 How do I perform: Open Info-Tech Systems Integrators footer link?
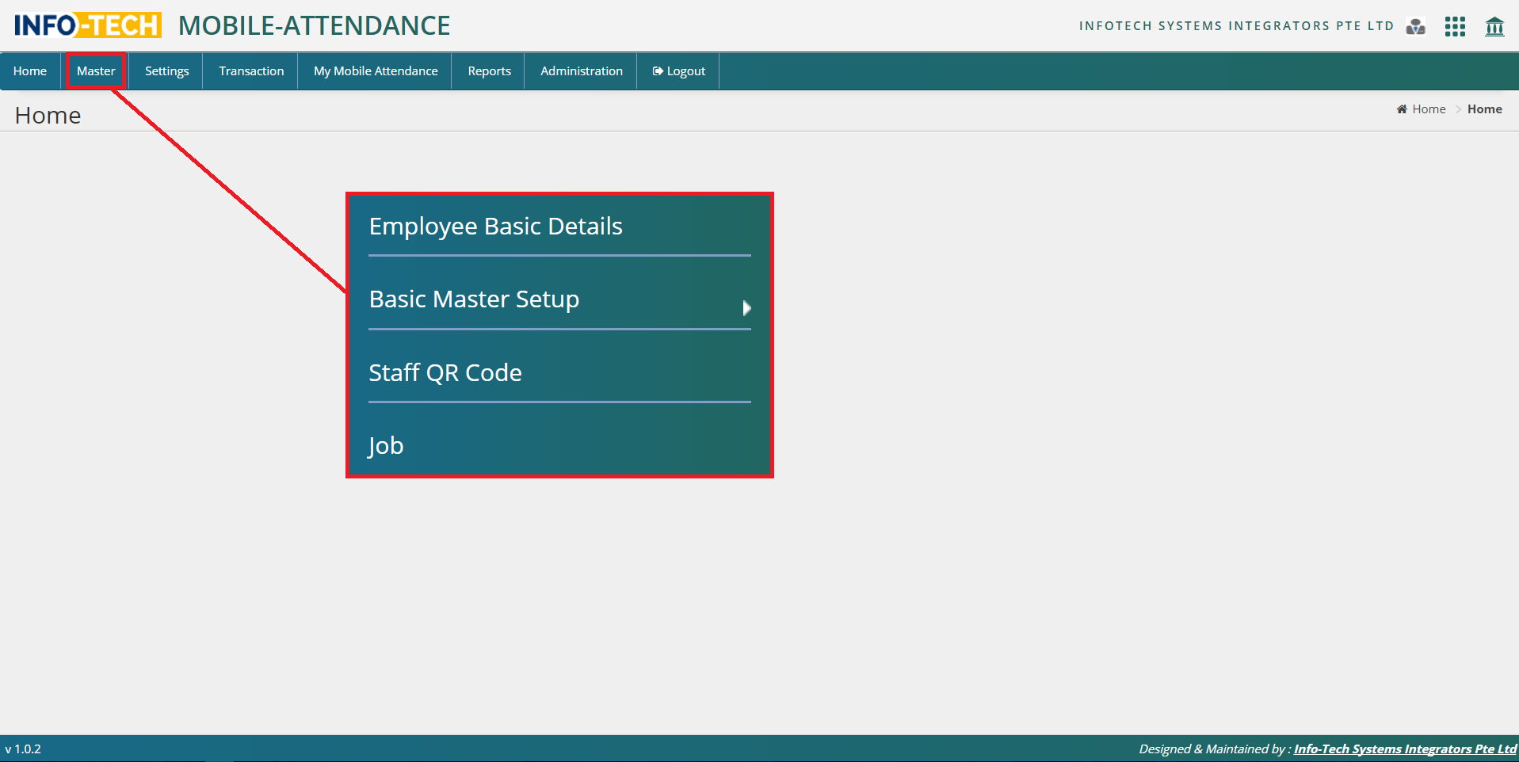(1404, 749)
